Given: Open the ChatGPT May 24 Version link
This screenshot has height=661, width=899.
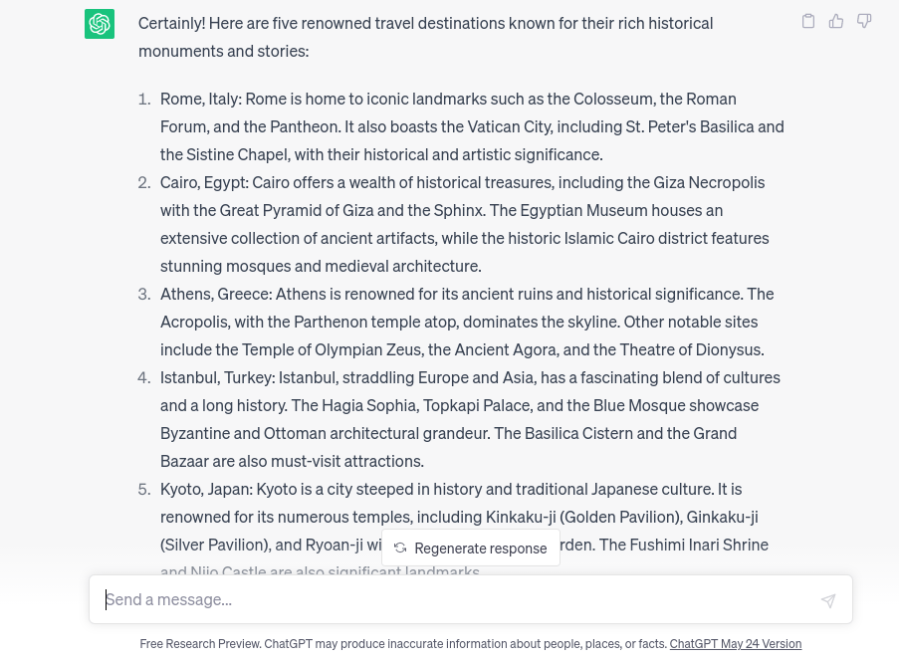Looking at the screenshot, I should [x=735, y=644].
